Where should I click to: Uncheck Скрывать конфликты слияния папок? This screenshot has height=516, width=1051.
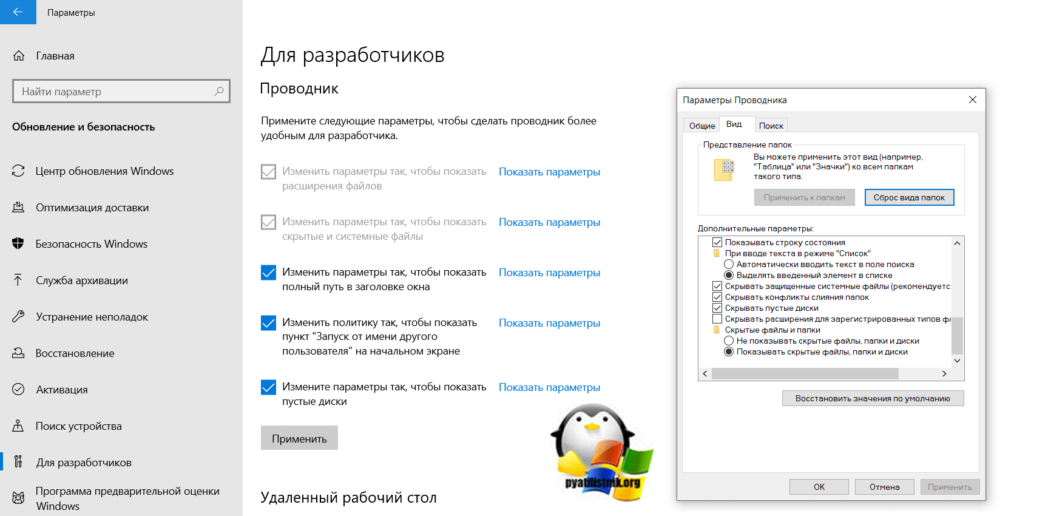point(717,297)
